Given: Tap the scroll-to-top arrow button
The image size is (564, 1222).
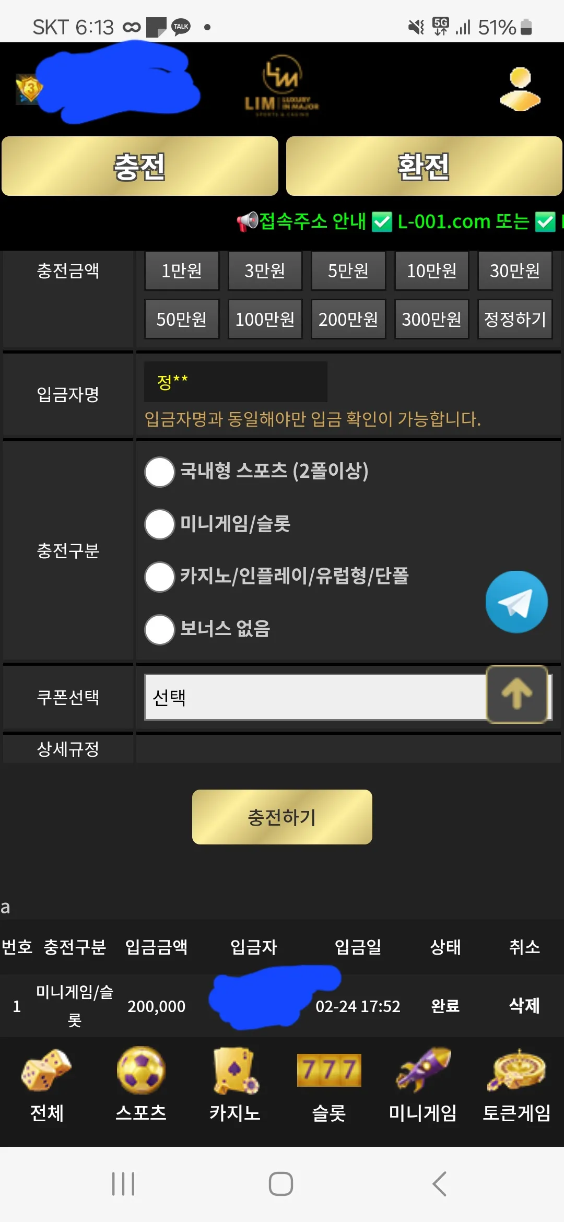Looking at the screenshot, I should pyautogui.click(x=517, y=694).
